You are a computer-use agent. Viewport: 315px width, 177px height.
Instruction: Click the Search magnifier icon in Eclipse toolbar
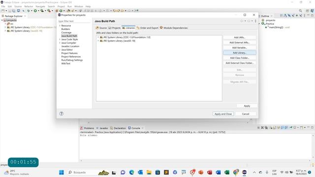pyautogui.click(x=301, y=11)
